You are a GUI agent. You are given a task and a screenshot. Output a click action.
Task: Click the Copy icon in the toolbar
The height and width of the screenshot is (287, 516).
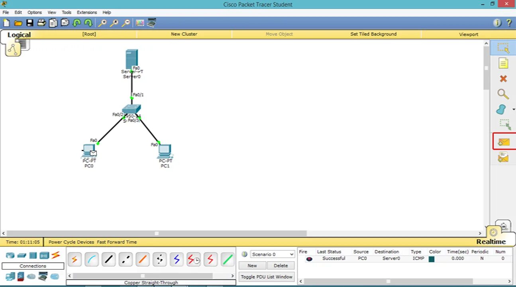[53, 23]
